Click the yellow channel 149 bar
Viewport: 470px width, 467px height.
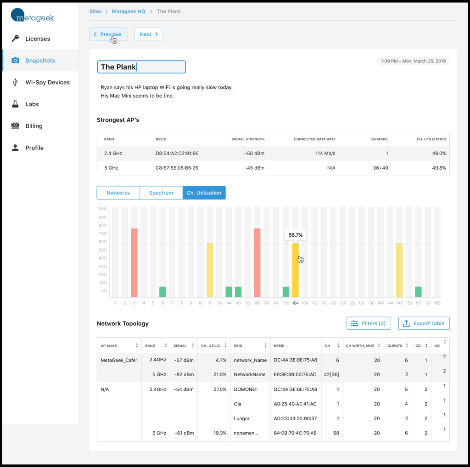(399, 270)
